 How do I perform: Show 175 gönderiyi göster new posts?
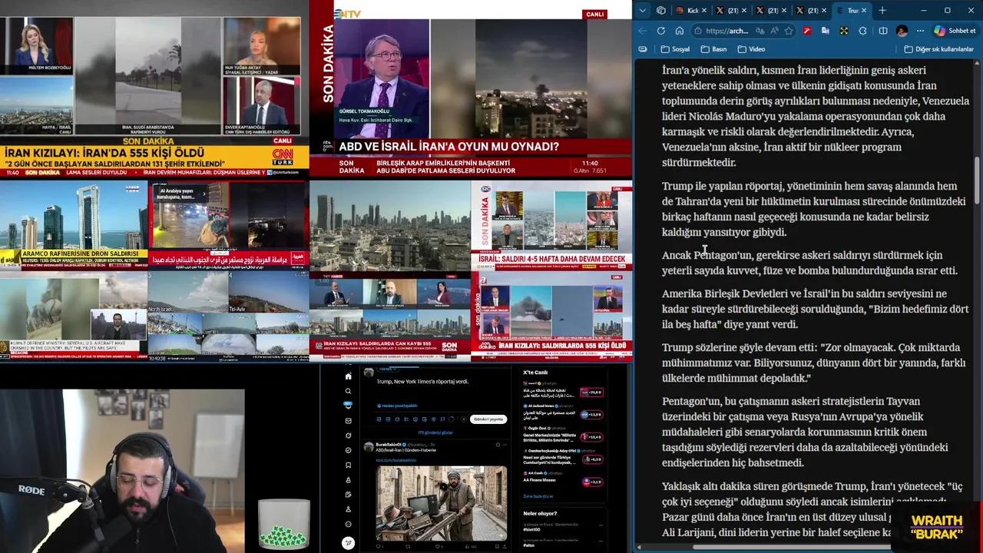coord(435,432)
